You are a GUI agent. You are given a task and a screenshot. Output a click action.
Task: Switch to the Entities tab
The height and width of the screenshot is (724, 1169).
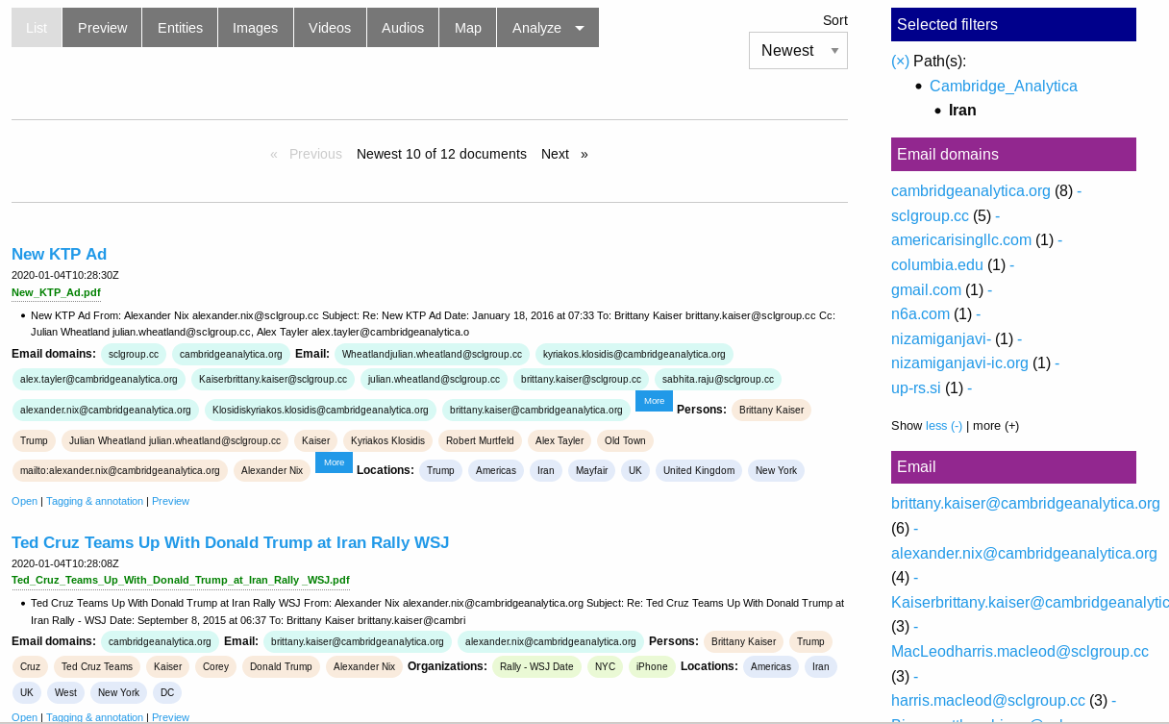180,28
